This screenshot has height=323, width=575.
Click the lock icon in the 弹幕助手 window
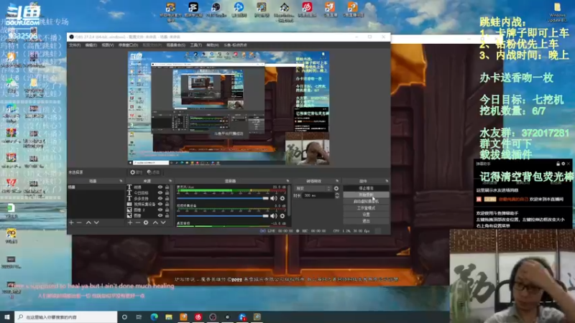(558, 164)
